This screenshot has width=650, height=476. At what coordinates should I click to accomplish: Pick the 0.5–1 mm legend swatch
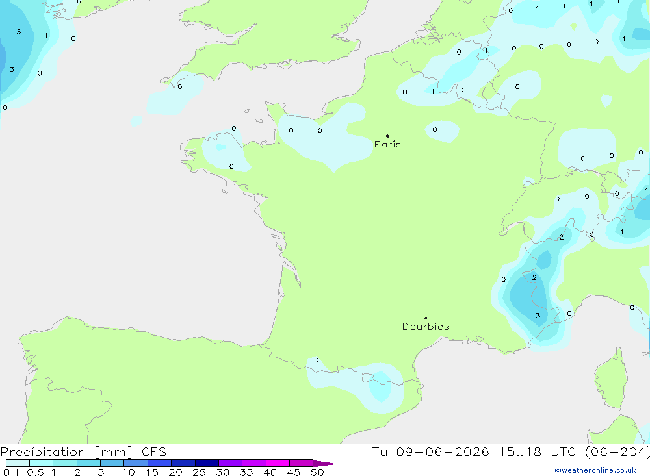(x=42, y=463)
